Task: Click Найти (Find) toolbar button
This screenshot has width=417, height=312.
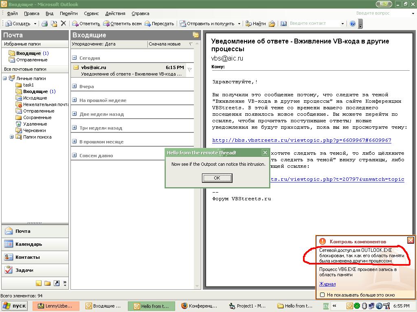Action: click(x=256, y=24)
